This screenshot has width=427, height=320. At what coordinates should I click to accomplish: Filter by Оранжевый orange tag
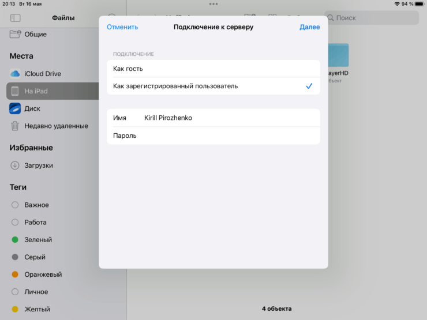tap(43, 274)
